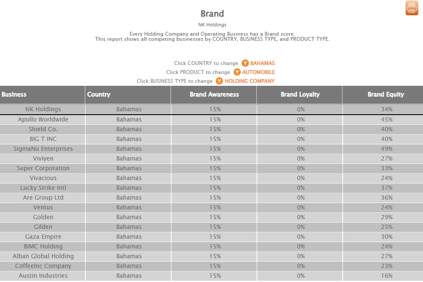The height and width of the screenshot is (282, 423).
Task: Click the Gaza Empire business name
Action: [43, 237]
